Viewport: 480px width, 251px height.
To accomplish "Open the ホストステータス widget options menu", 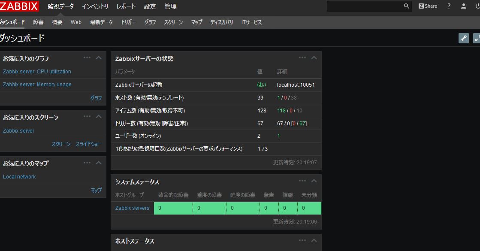I will (302, 240).
